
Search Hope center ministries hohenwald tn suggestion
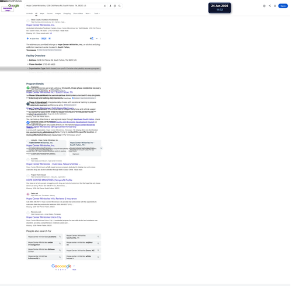[44, 257]
